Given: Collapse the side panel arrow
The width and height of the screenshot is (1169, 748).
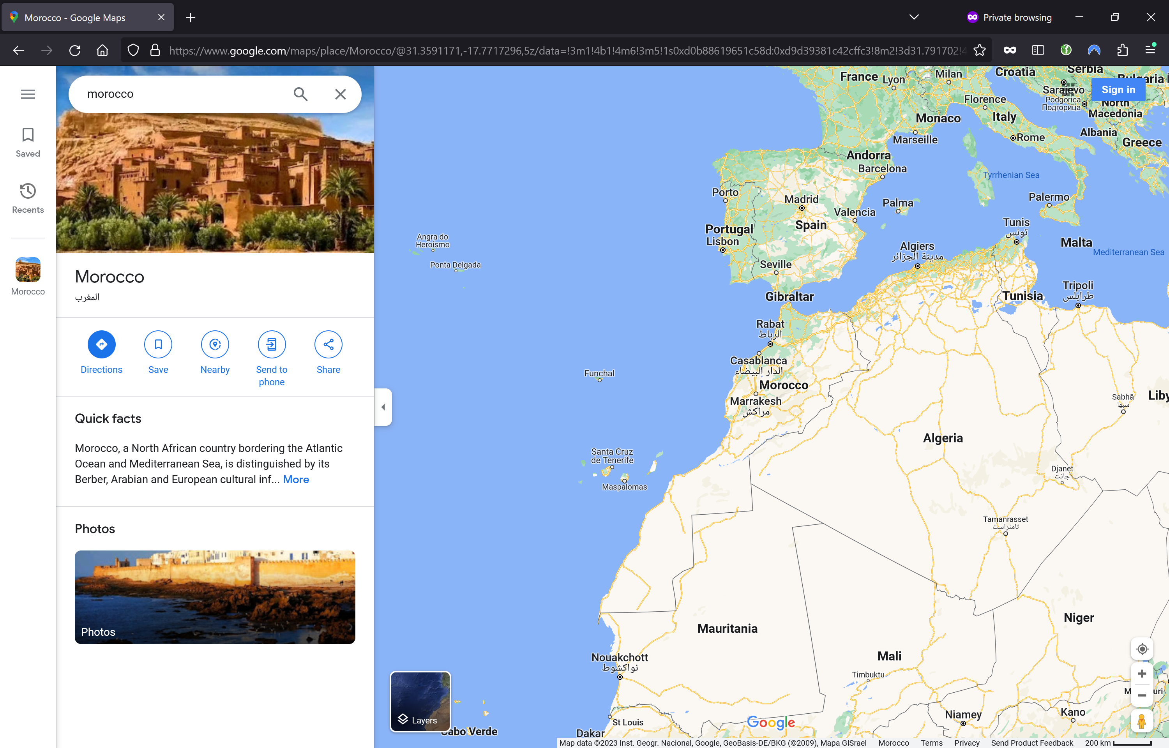Looking at the screenshot, I should click(x=383, y=407).
